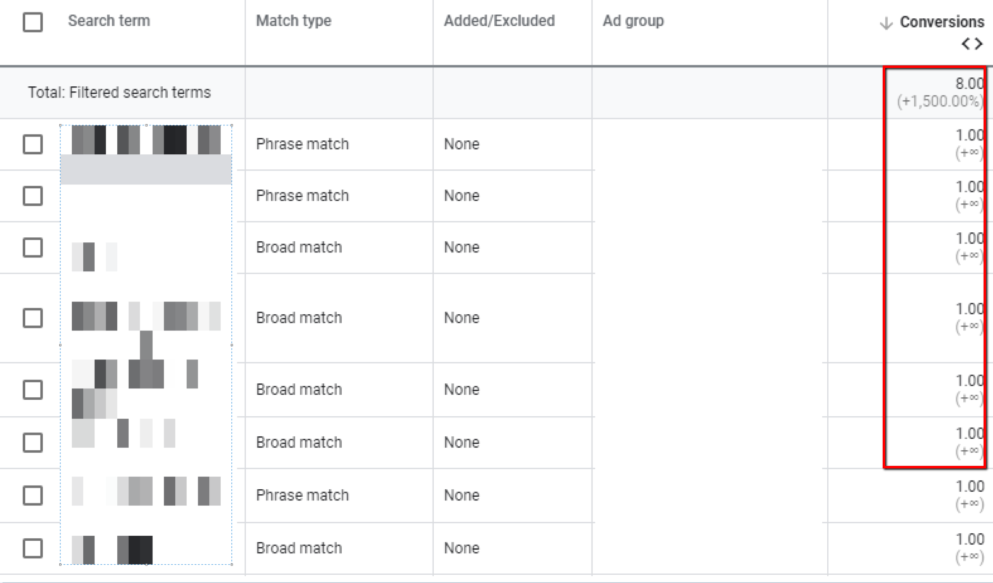Tick the checkbox of the tall Broad match row

[x=33, y=318]
